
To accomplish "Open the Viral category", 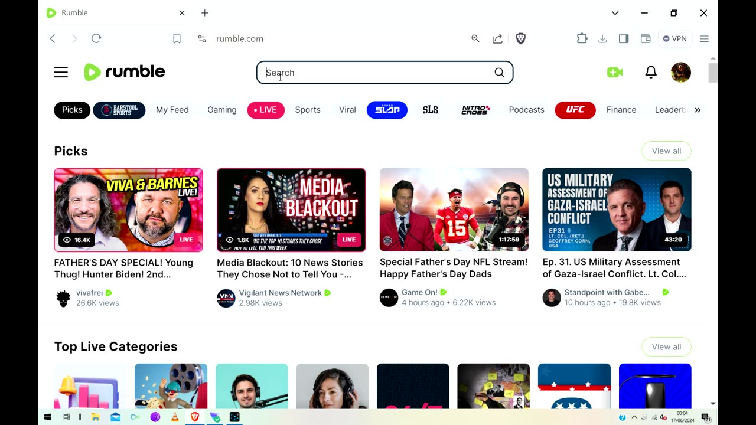I will click(347, 110).
